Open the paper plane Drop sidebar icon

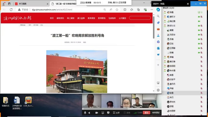point(158,55)
